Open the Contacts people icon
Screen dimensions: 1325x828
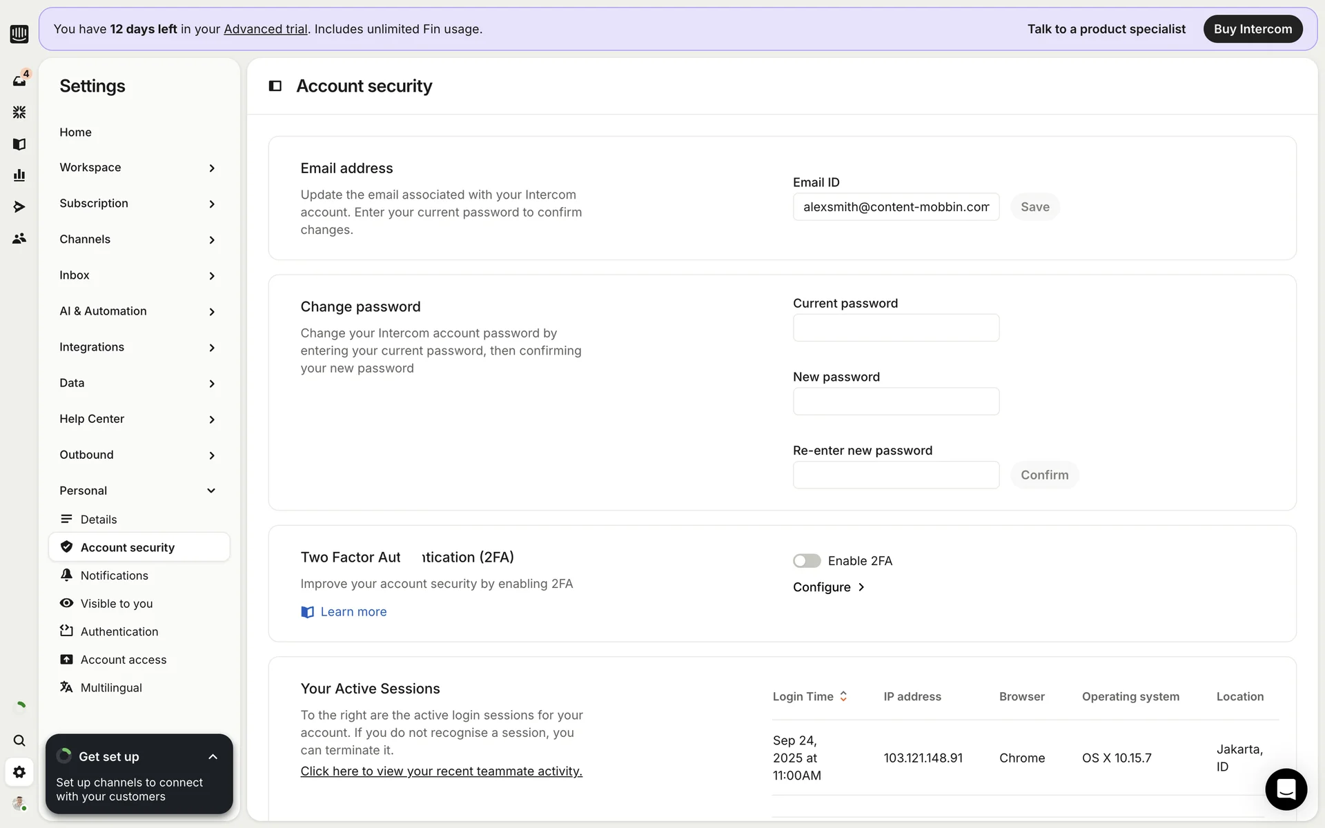[x=19, y=239]
